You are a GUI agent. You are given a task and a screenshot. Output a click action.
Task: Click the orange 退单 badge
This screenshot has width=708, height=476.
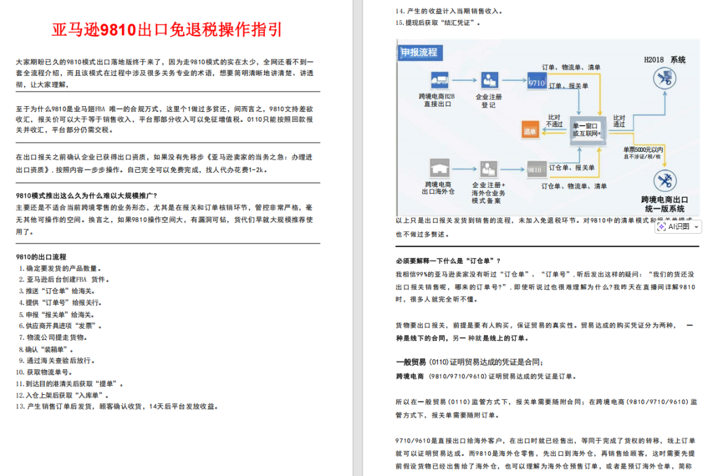coord(530,131)
